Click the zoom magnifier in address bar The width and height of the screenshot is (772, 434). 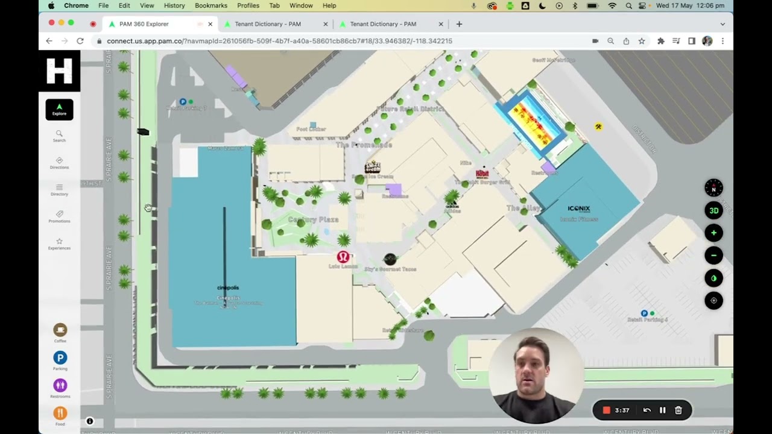[610, 41]
